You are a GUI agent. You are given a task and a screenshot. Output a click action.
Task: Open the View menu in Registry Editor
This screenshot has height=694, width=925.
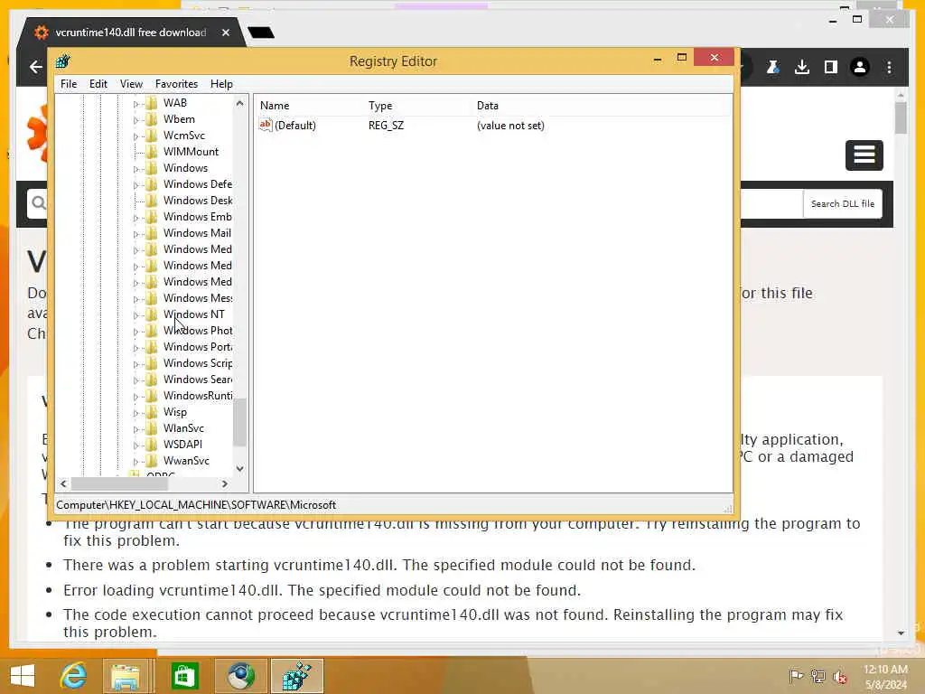coord(131,84)
